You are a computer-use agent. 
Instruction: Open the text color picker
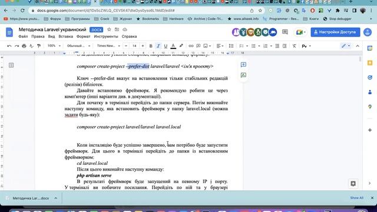click(173, 46)
